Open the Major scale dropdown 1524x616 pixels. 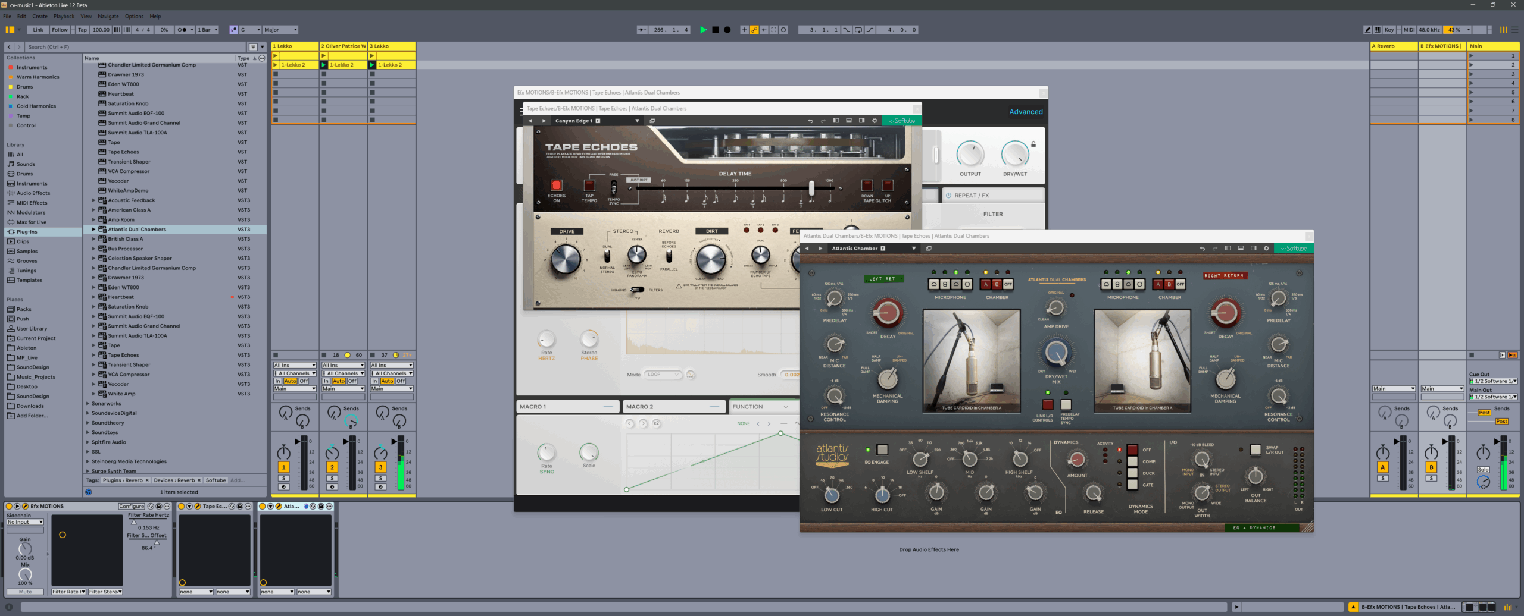(280, 30)
